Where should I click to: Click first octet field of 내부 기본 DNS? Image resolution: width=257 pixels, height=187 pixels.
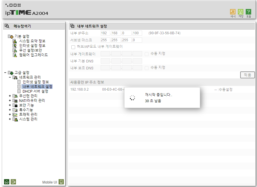coord(105,61)
